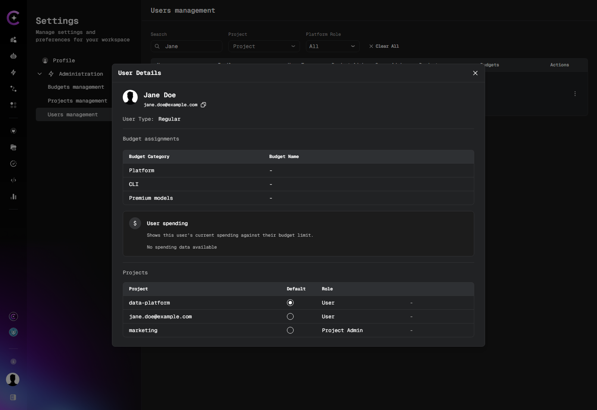Click the Role column header in Projects

point(327,289)
